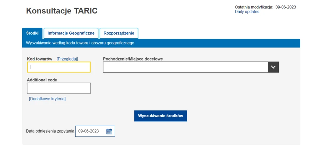
Task: Expand the Pochodzenie/Miejsce docelowe dropdown arrow
Action: [x=273, y=67]
